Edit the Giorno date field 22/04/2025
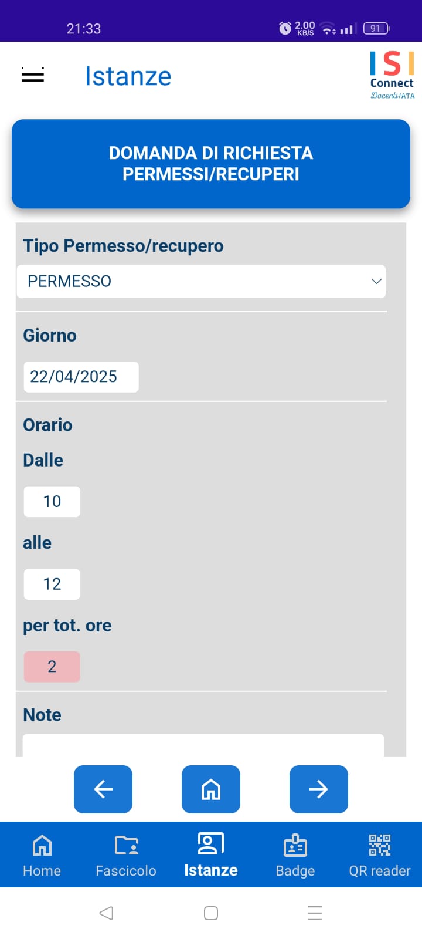422x939 pixels. (81, 377)
